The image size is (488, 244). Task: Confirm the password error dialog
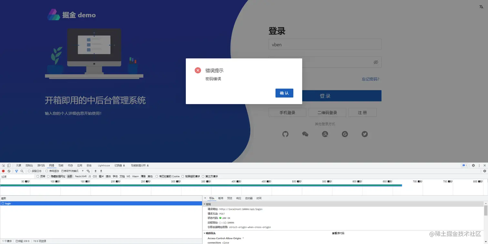point(284,93)
